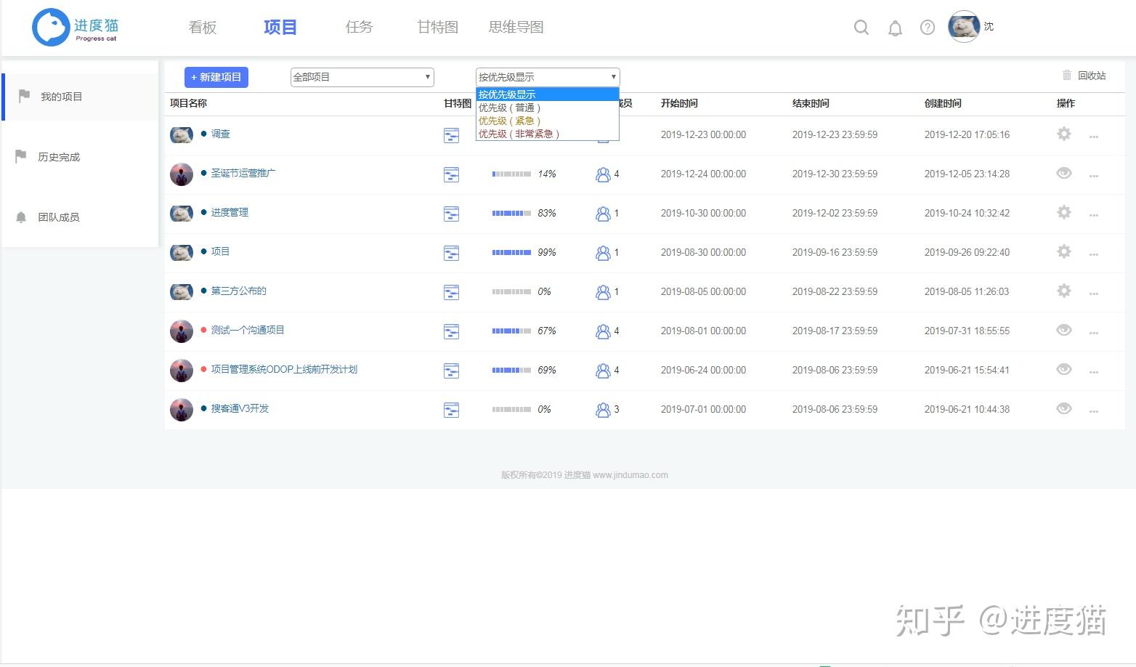Image resolution: width=1136 pixels, height=667 pixels.
Task: Open more options for 圣诞节运营推广
Action: pos(1094,176)
